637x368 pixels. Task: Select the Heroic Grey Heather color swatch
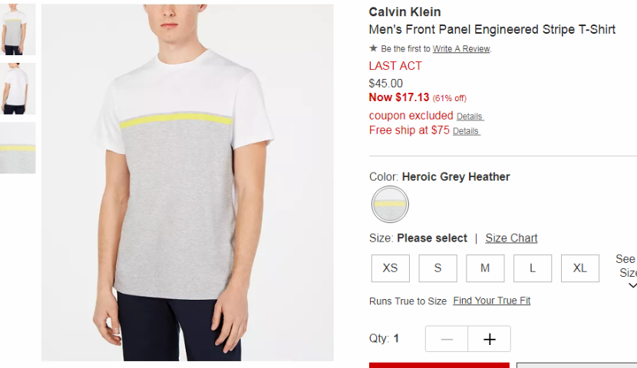click(x=390, y=204)
